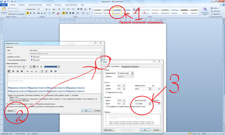
Task: Click the Перед spacing value field
Action: [x=120, y=100]
